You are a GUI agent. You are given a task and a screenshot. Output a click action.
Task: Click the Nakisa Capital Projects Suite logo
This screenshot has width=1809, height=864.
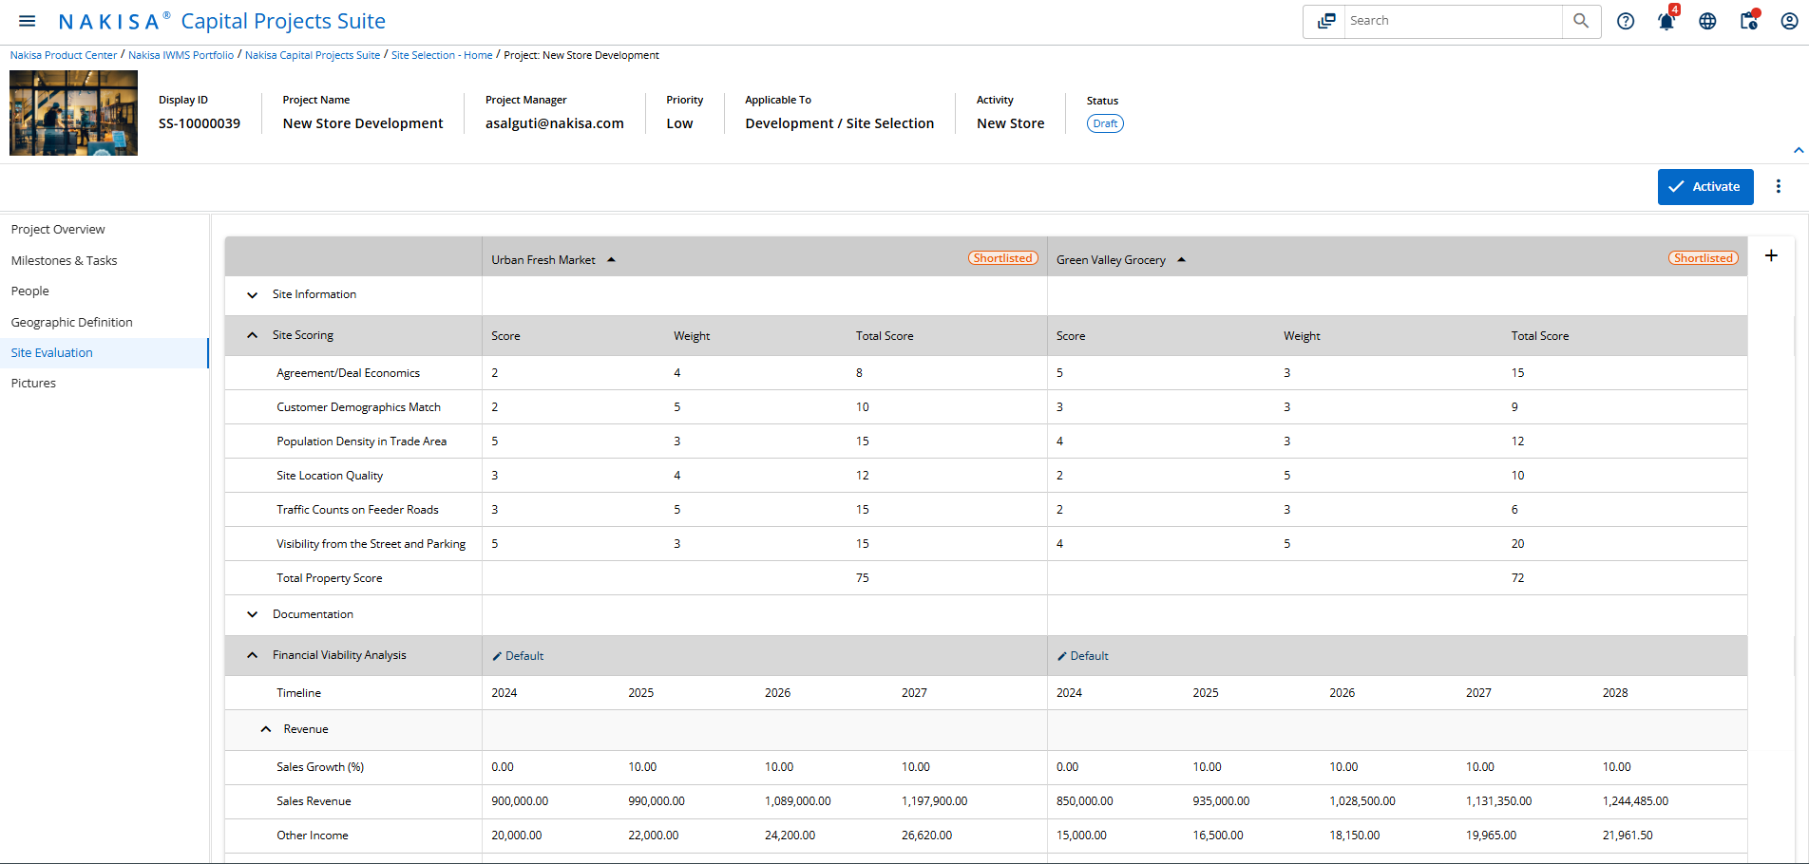tap(221, 21)
